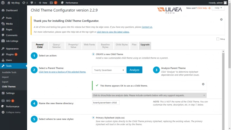This screenshot has height=130, width=231.
Task: Enable the Debug checkbox
Action: click(x=218, y=39)
